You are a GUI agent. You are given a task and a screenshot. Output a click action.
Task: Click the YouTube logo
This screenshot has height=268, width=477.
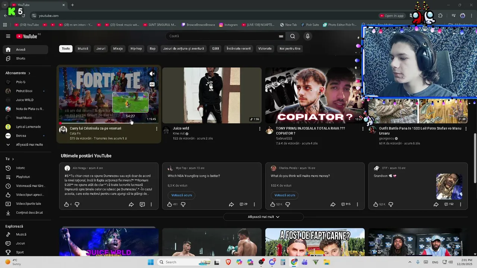[x=27, y=36]
